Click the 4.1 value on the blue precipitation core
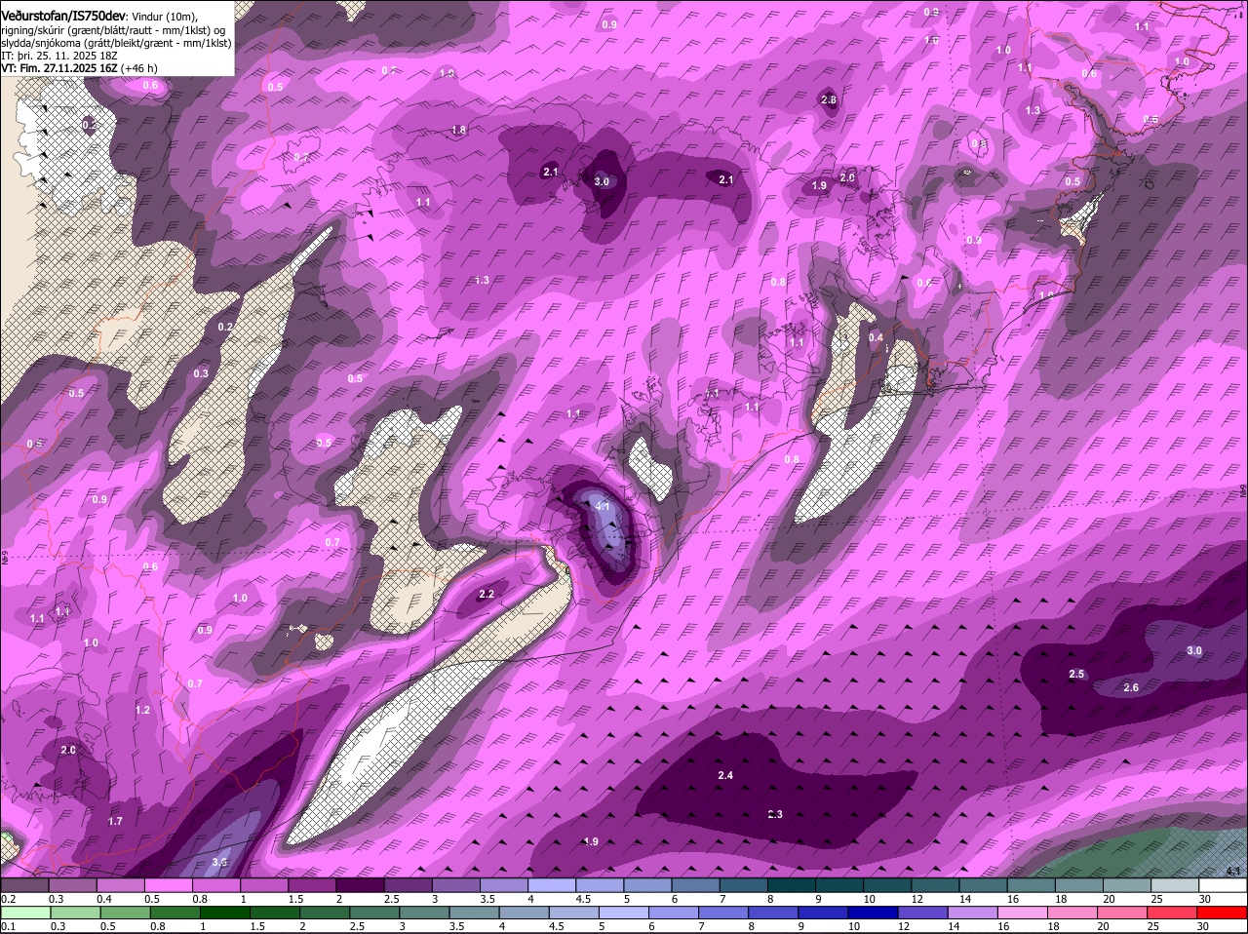 pos(603,507)
